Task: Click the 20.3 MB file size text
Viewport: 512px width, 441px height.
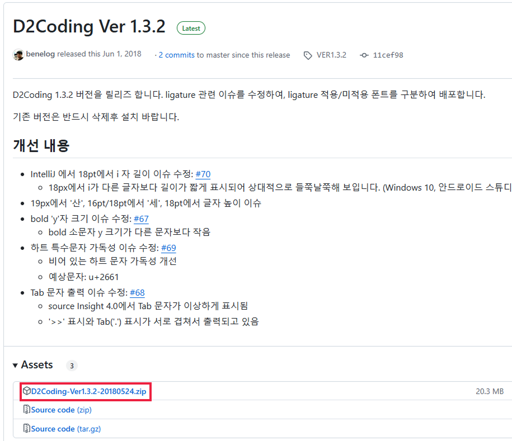Action: point(490,391)
